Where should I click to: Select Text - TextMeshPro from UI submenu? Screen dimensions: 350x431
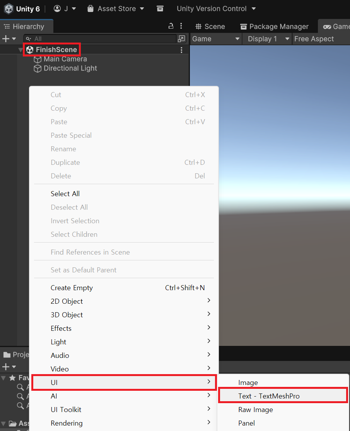coord(283,396)
